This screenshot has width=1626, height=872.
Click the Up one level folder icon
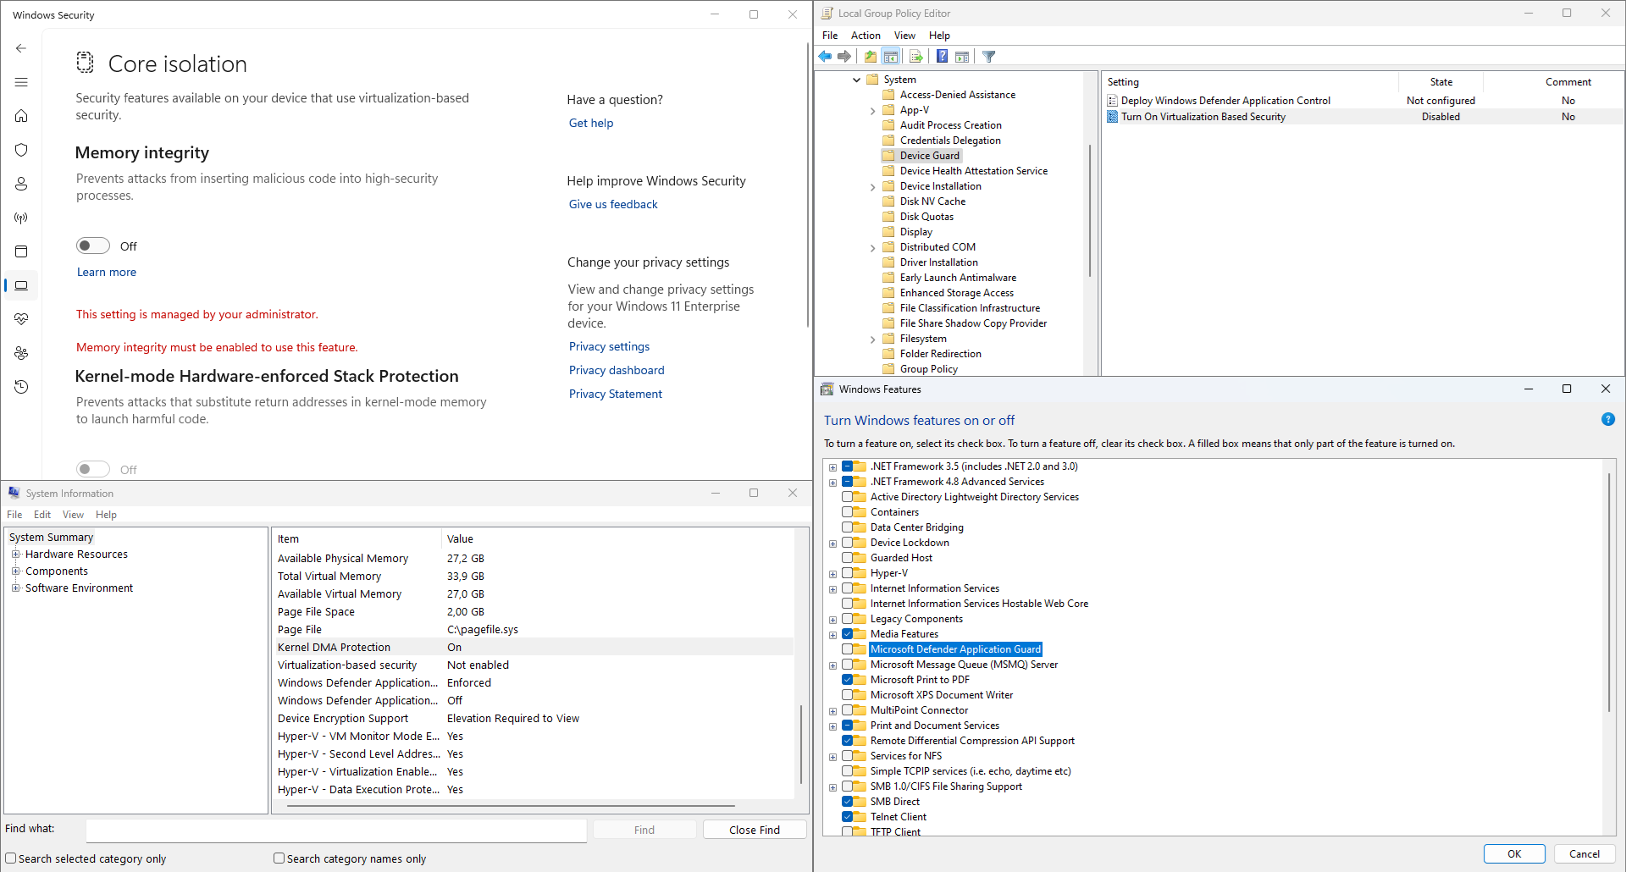pyautogui.click(x=871, y=57)
